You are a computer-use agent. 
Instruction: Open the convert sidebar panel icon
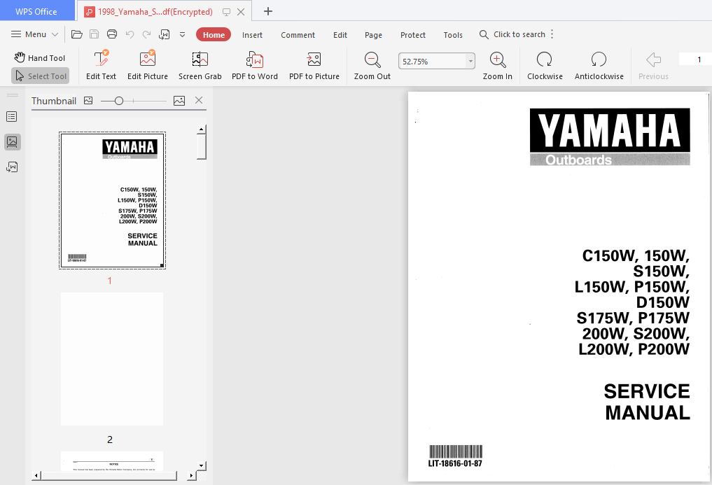(x=13, y=167)
